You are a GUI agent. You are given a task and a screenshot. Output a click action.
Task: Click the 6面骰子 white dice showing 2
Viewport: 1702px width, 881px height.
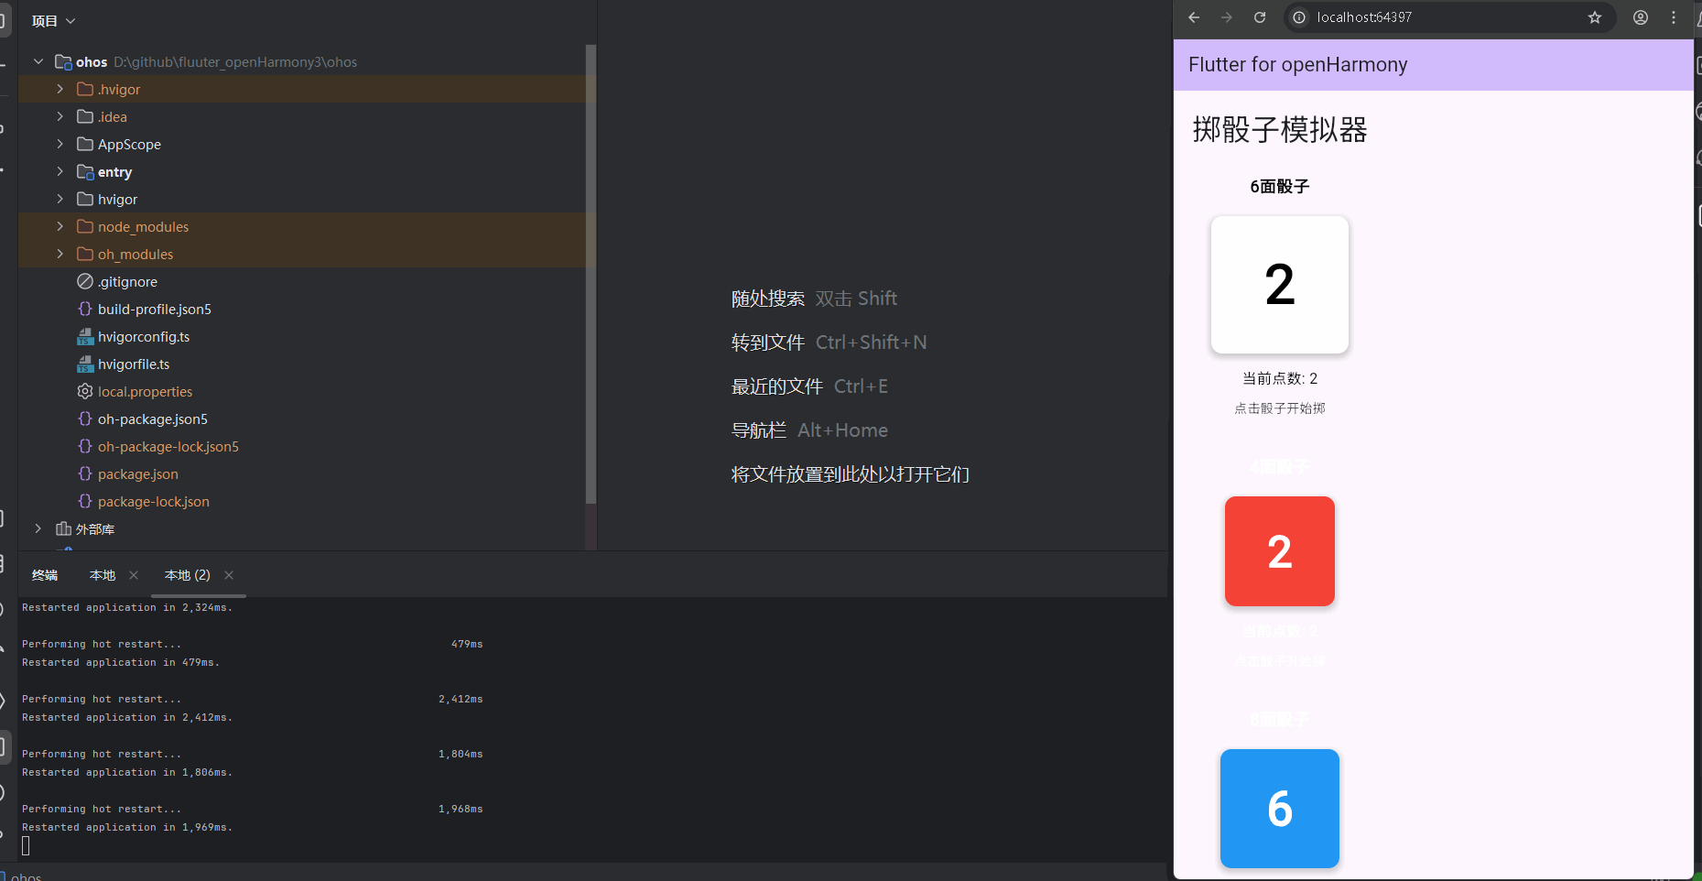tap(1279, 285)
